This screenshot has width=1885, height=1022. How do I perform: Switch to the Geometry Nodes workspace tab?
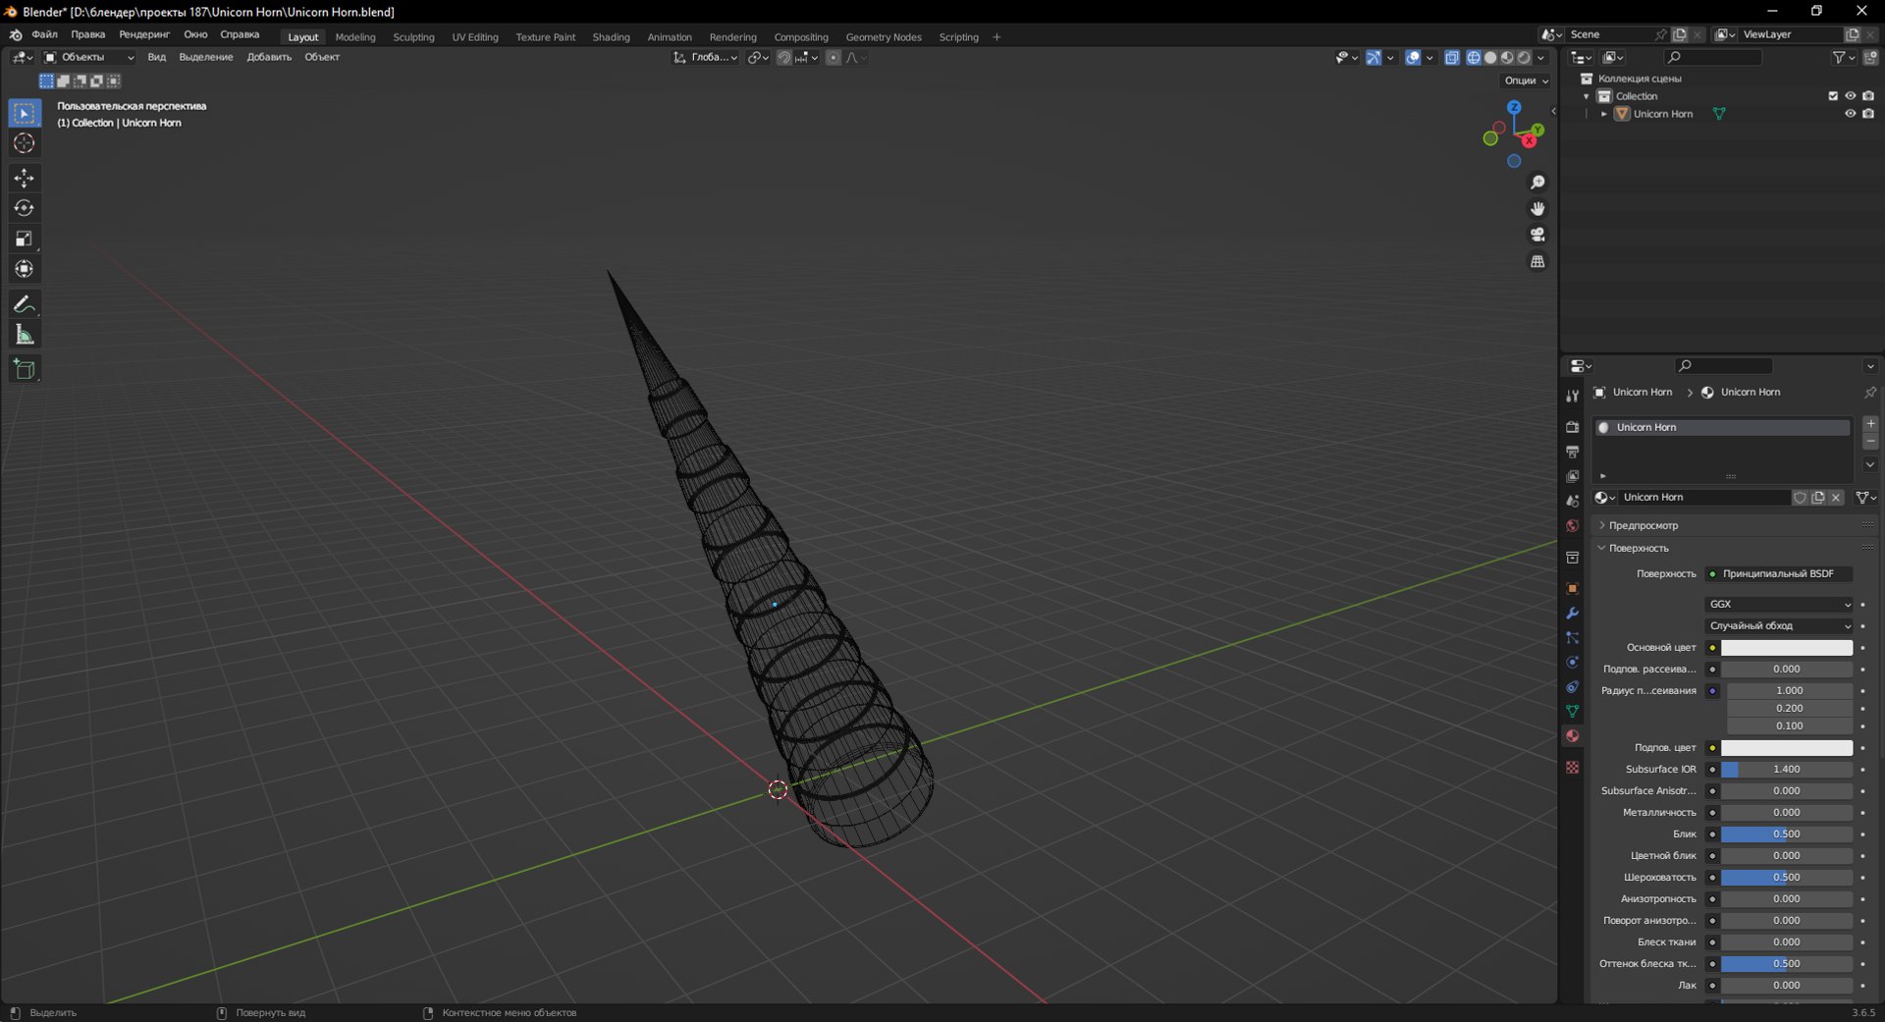coord(884,37)
